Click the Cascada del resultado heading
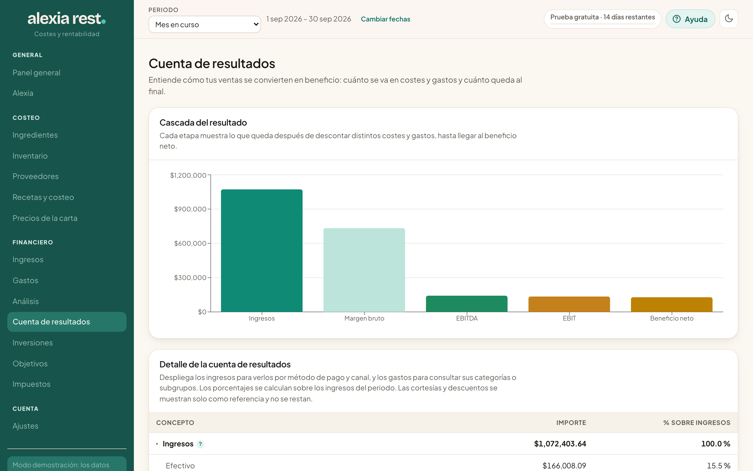Image resolution: width=753 pixels, height=471 pixels. (x=203, y=123)
